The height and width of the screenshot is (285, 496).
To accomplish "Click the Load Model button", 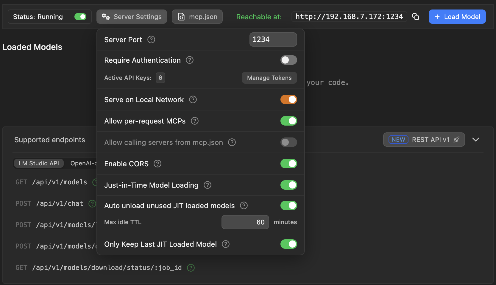I will 457,17.
